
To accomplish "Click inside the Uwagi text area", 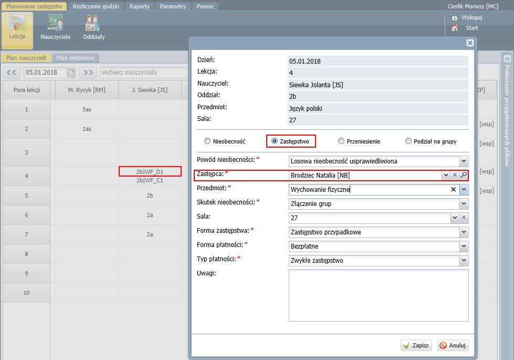I will (x=379, y=295).
